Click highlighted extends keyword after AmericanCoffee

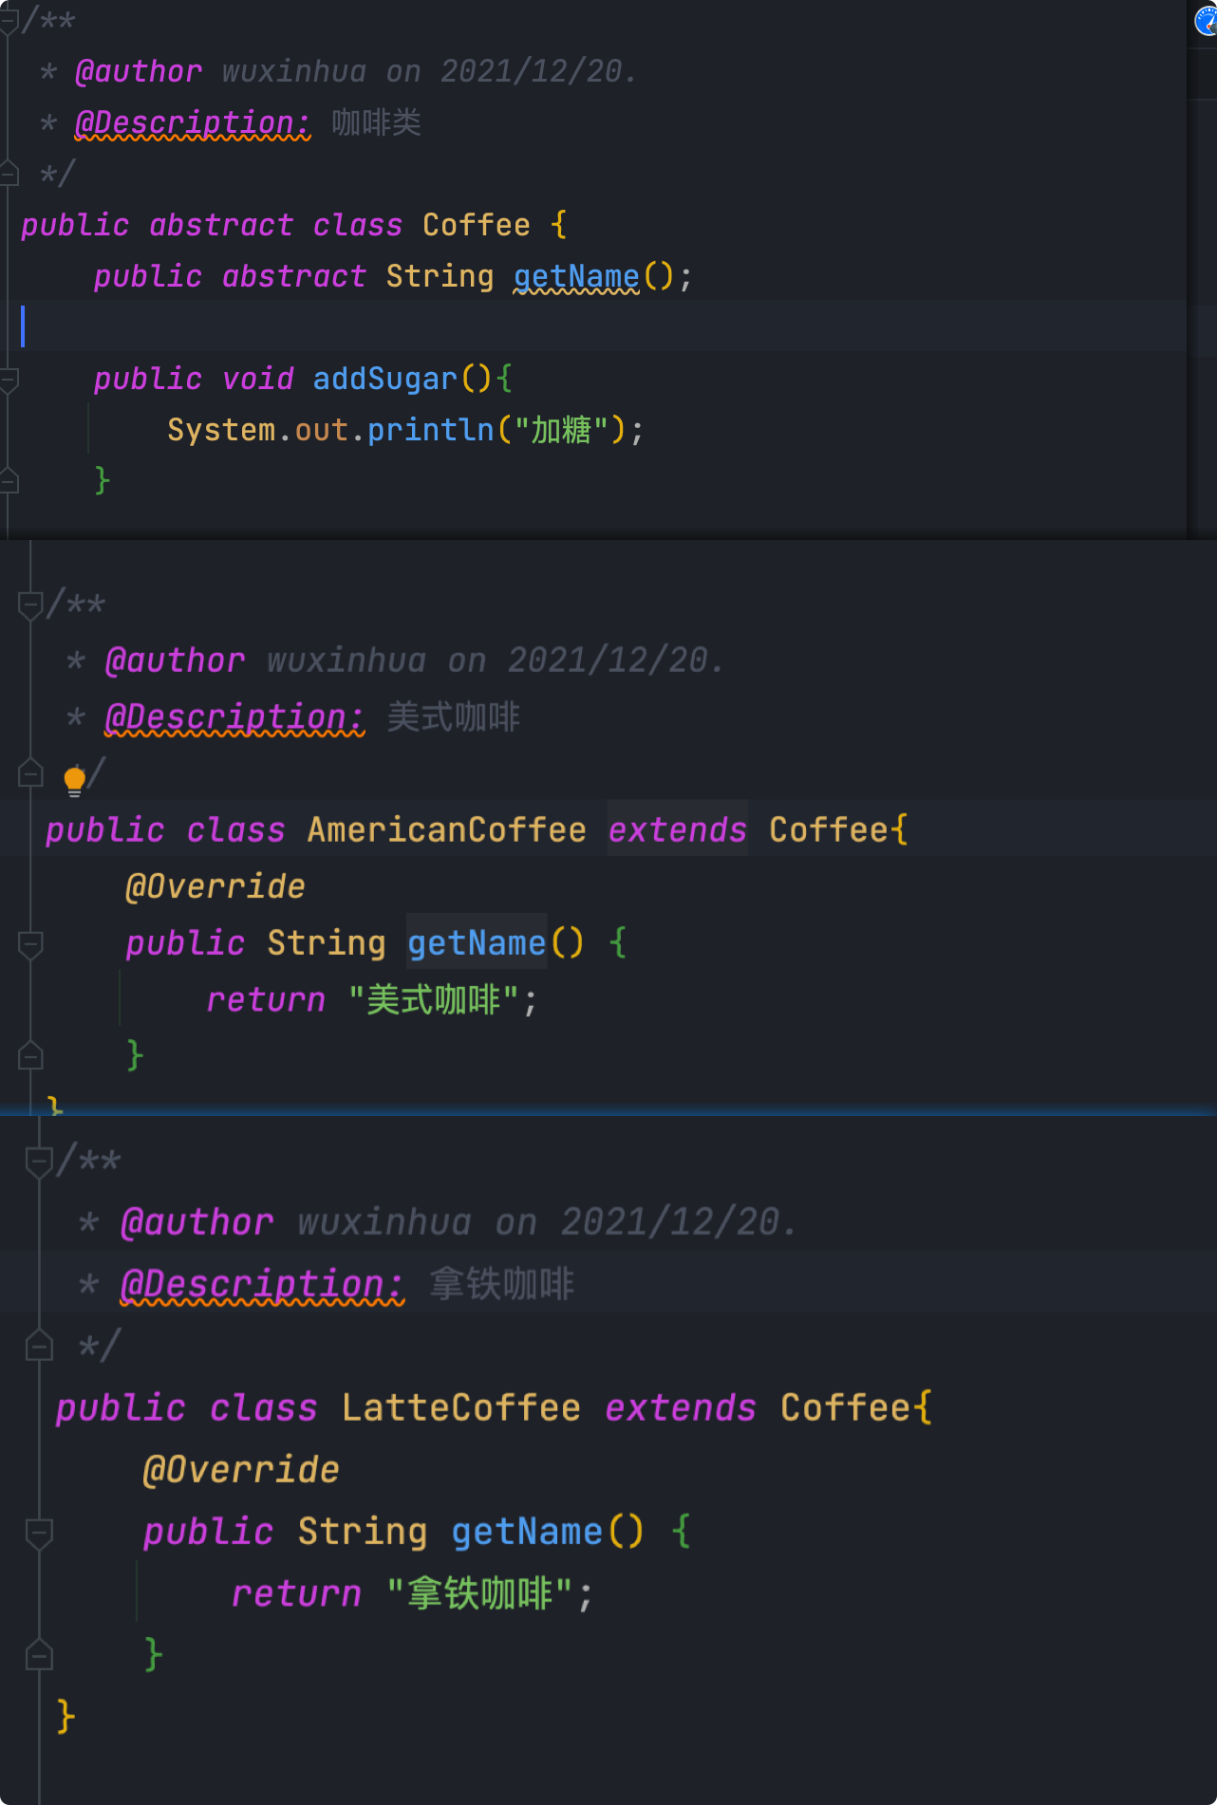[x=677, y=829]
